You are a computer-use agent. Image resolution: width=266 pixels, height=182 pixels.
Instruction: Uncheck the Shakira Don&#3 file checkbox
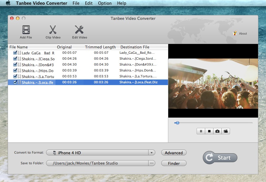[15, 64]
